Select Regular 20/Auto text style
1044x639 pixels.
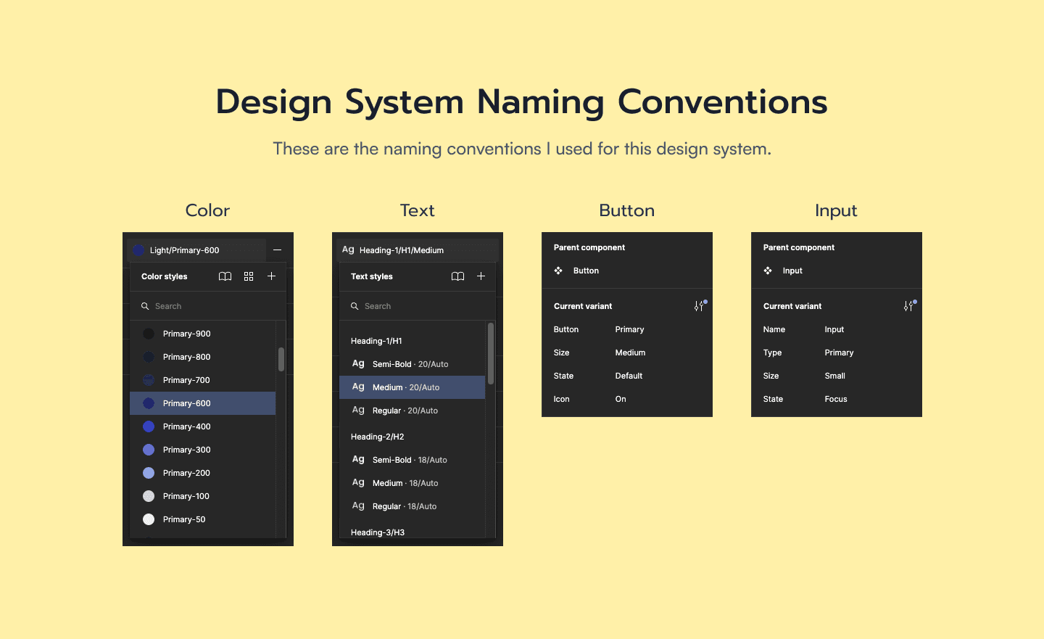(x=413, y=411)
